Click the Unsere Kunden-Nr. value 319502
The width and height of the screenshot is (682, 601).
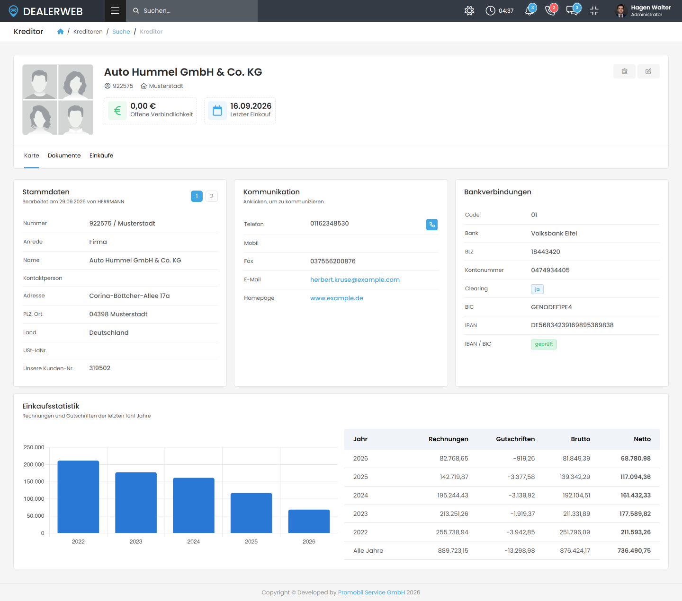[100, 368]
